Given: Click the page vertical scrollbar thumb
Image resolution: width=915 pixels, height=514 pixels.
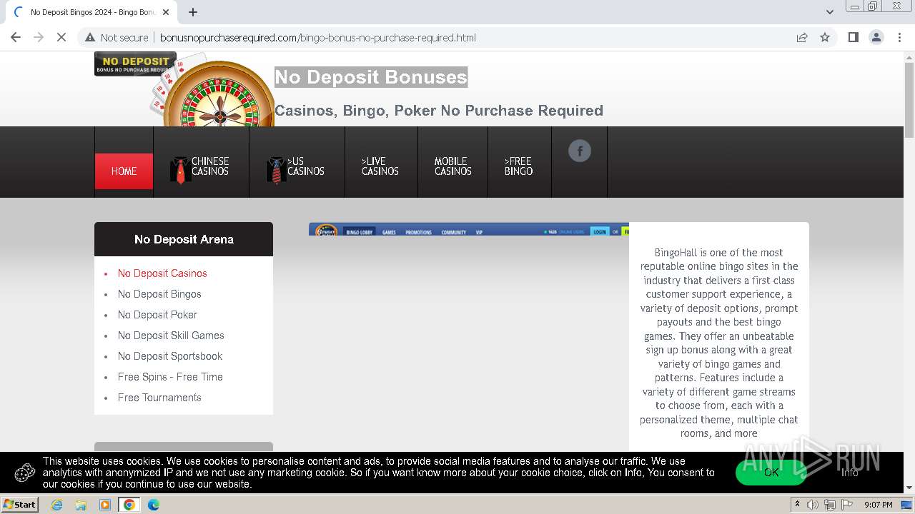Looking at the screenshot, I should tap(909, 100).
